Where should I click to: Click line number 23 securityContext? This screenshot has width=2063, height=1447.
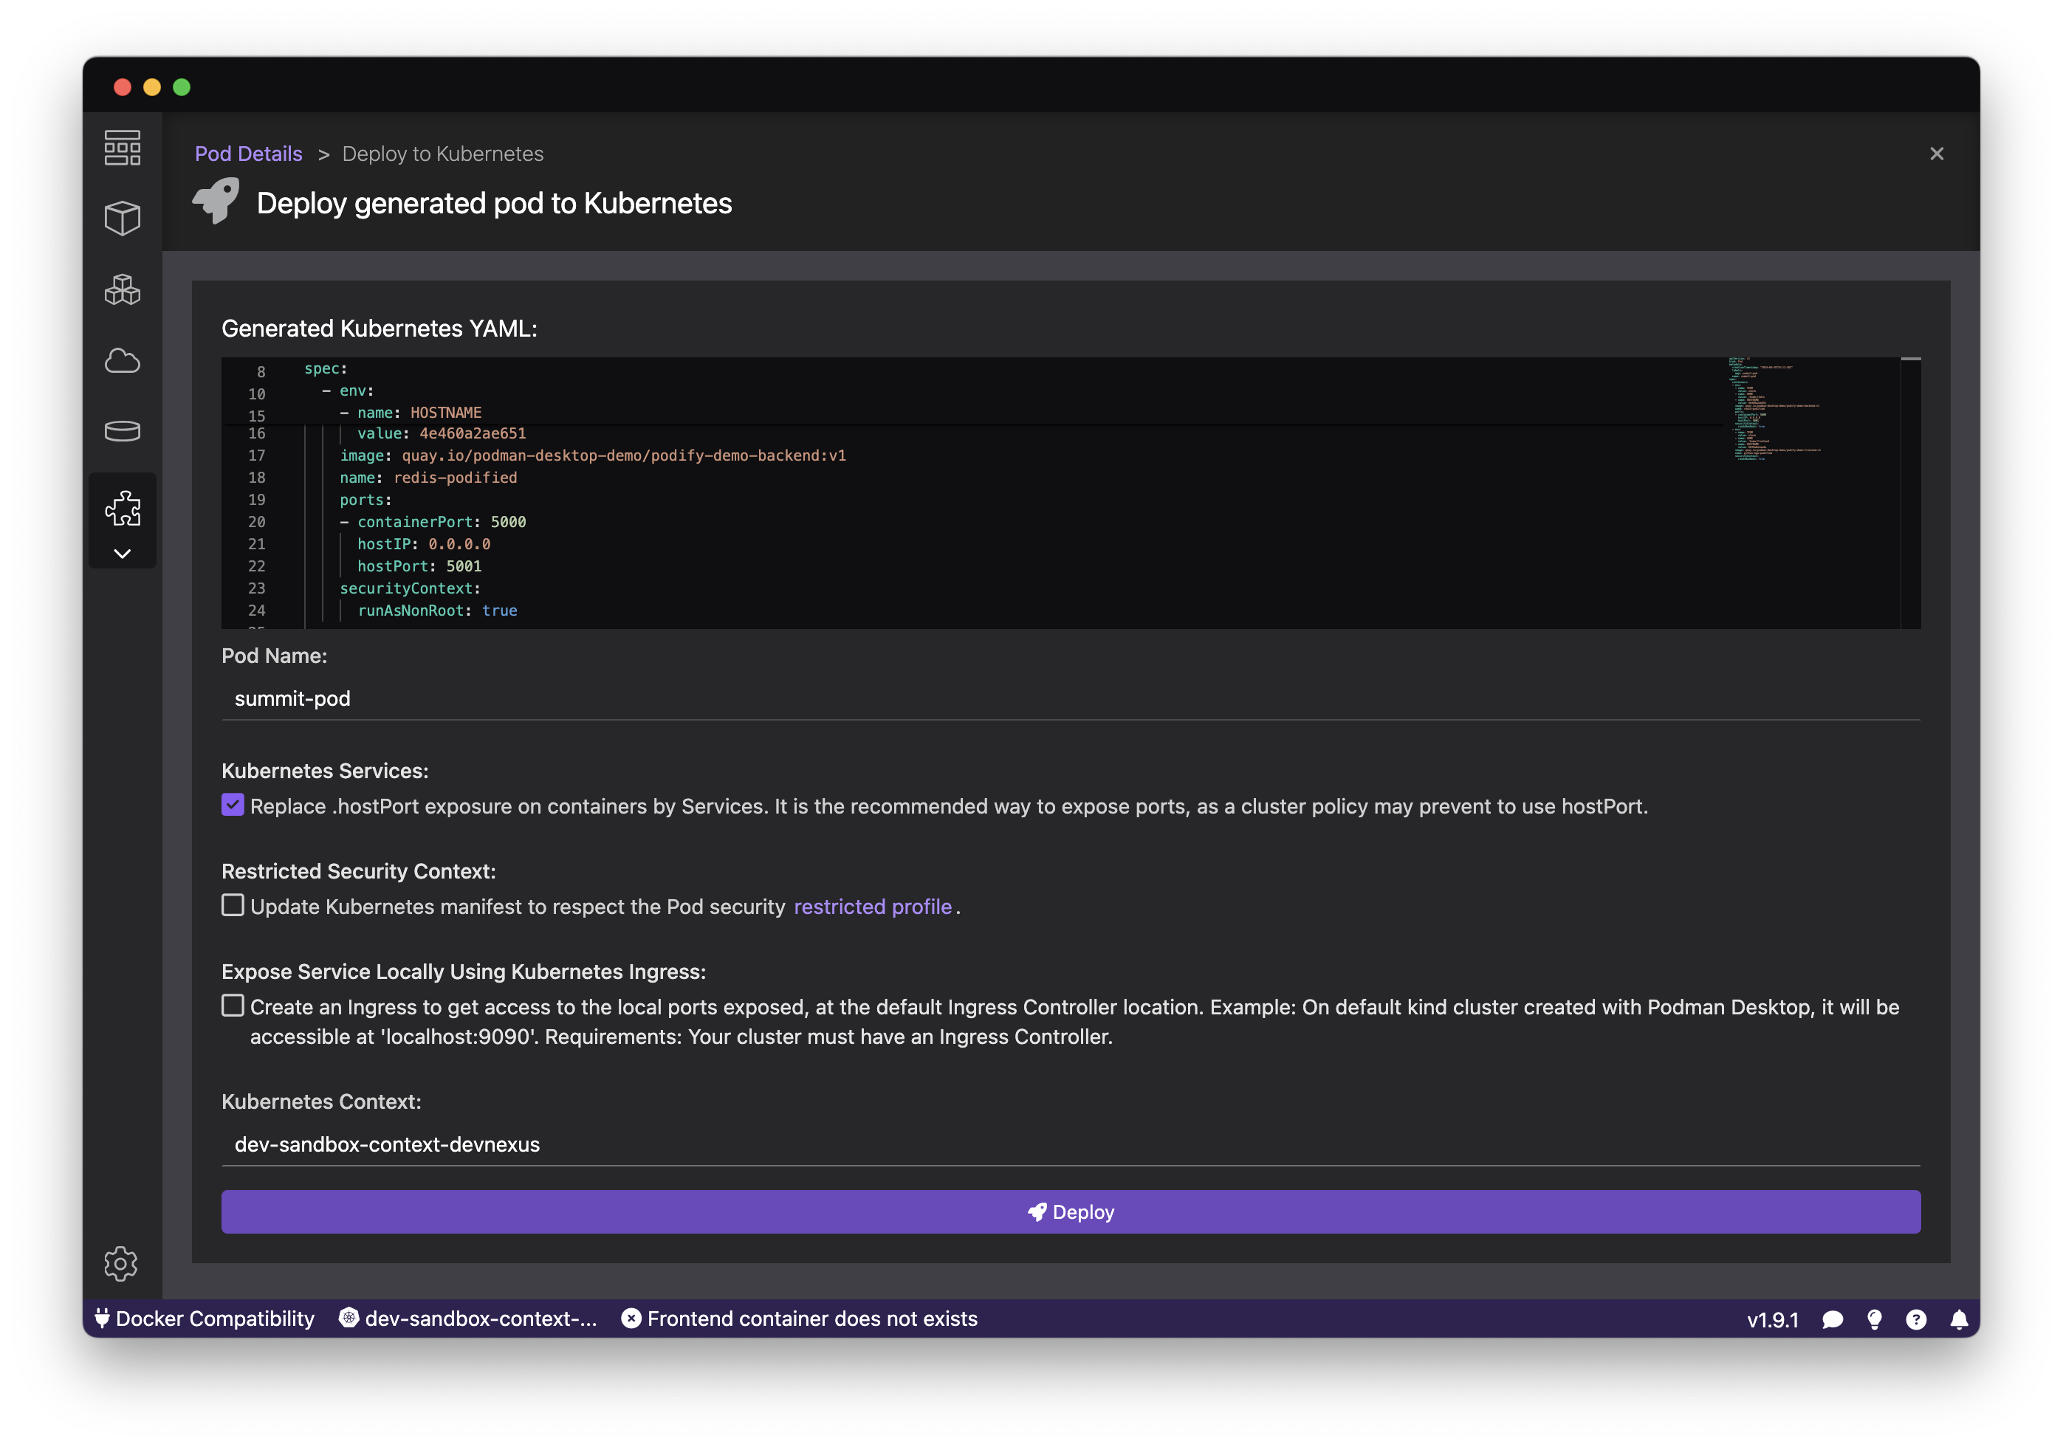[256, 588]
